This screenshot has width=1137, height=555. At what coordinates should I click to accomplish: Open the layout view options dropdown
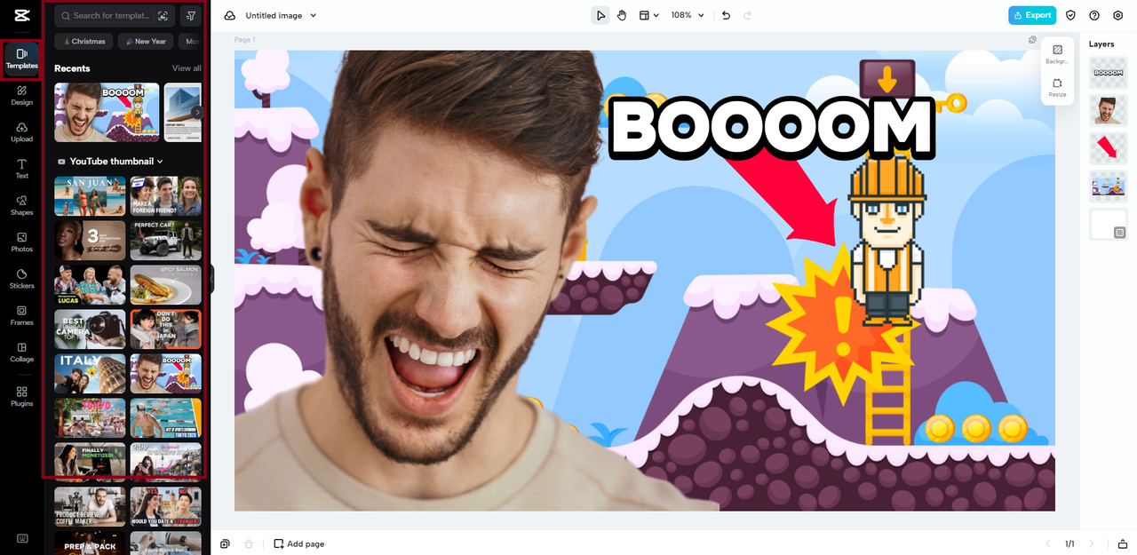click(649, 15)
